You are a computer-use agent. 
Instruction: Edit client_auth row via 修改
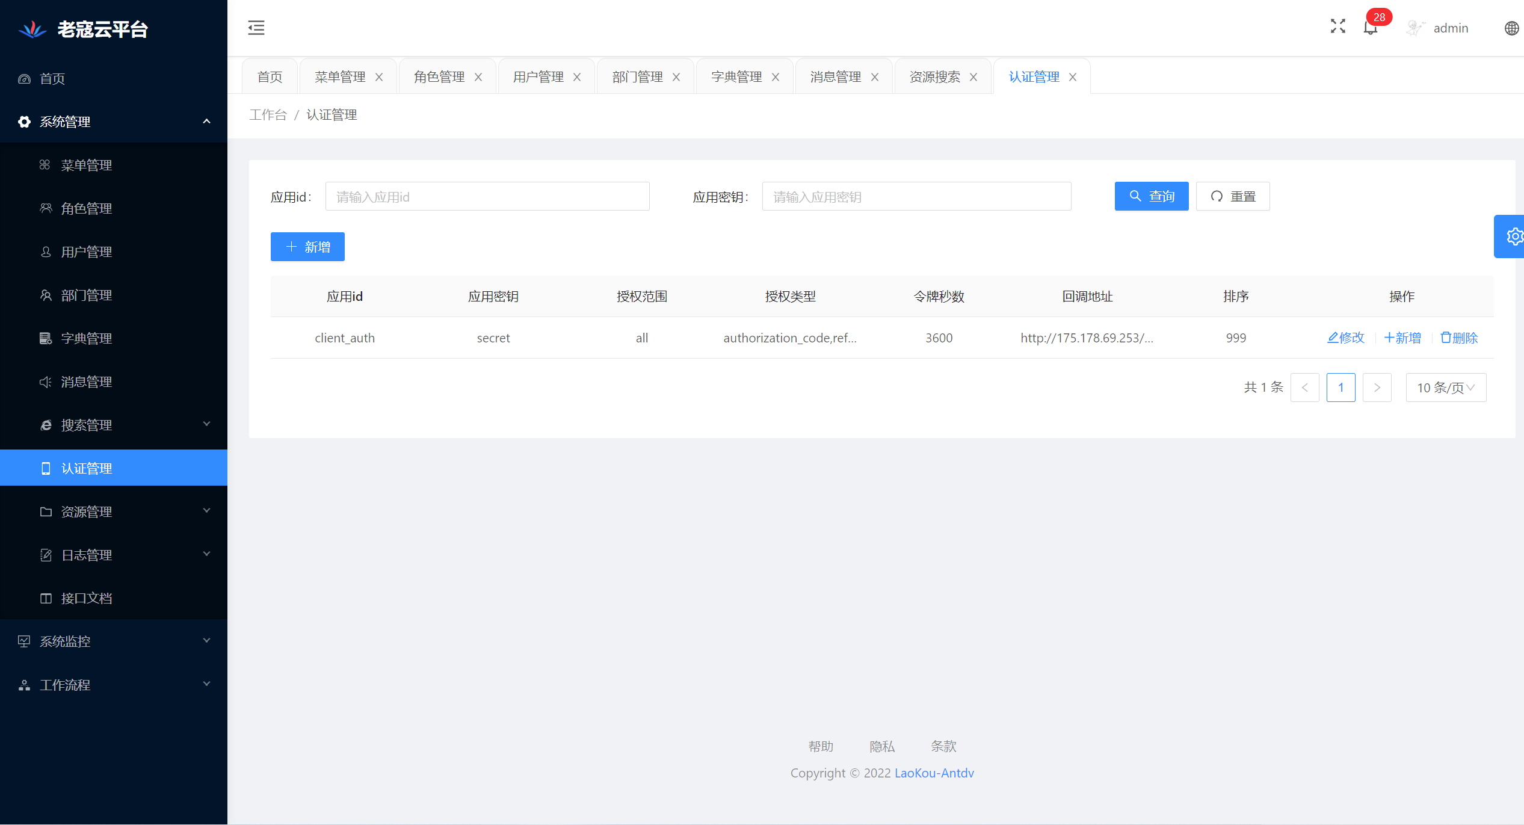coord(1346,338)
